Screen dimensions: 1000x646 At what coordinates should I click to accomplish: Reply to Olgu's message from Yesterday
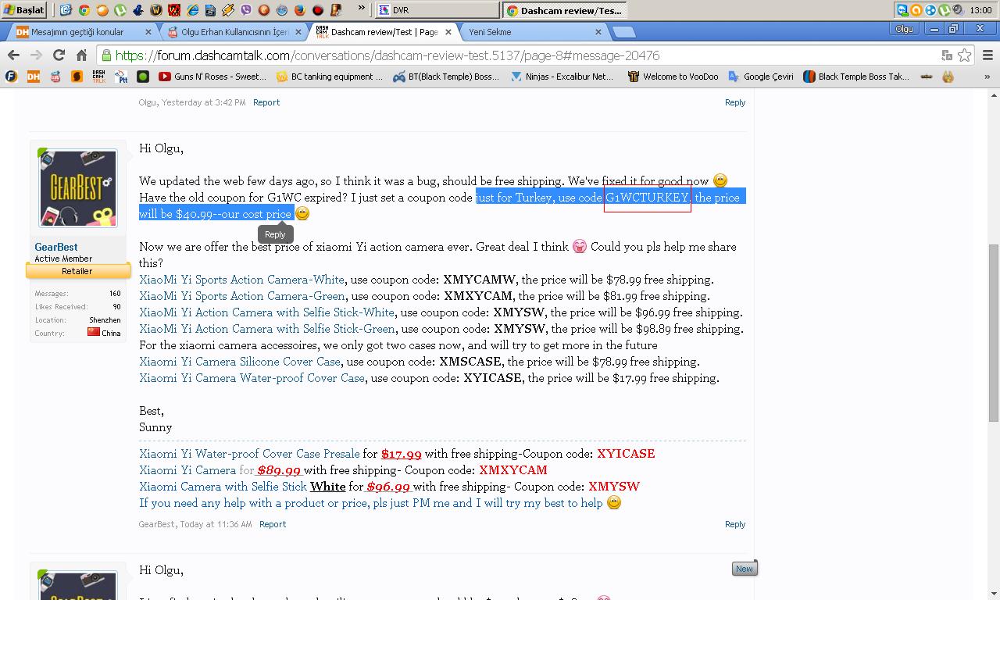coord(735,102)
